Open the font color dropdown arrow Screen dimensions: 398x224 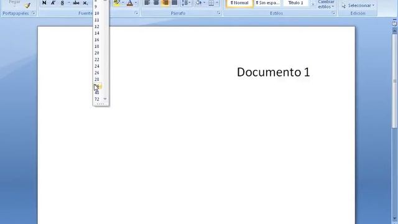coord(136,2)
